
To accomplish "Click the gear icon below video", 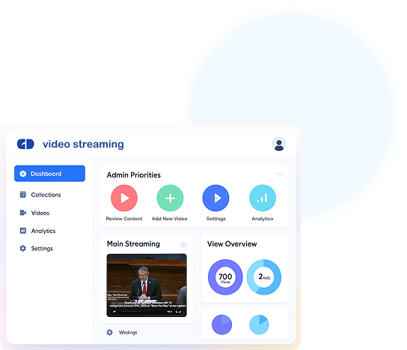I will coord(110,332).
